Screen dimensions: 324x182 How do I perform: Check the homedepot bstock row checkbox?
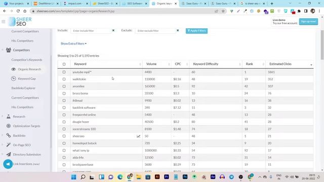[64, 143]
